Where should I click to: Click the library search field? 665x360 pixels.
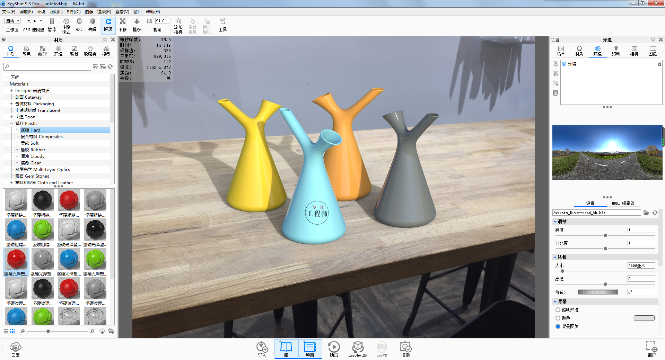click(47, 66)
